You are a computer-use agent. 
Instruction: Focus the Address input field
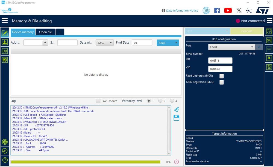(33, 43)
